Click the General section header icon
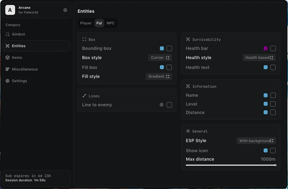Image resolution: width=288 pixels, height=189 pixels. (188, 131)
